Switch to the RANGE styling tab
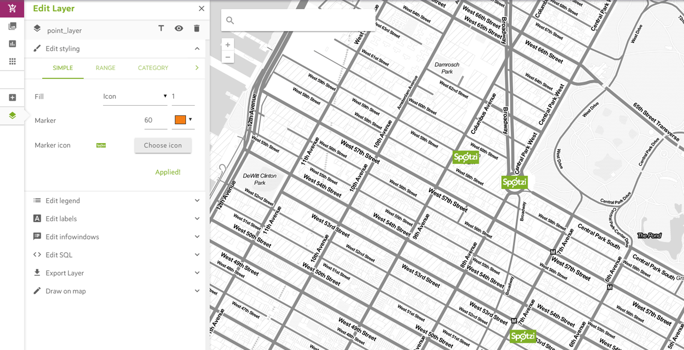684x350 pixels. point(105,68)
